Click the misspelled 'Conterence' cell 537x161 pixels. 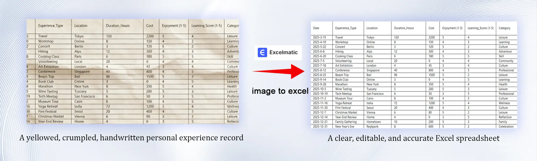(47, 72)
